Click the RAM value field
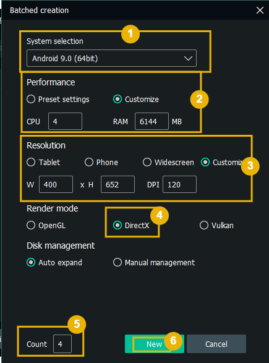Viewport: 269px width, 363px height. pos(152,121)
